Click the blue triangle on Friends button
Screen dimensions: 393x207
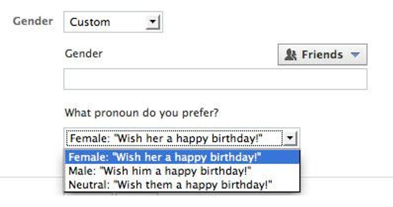(x=355, y=55)
